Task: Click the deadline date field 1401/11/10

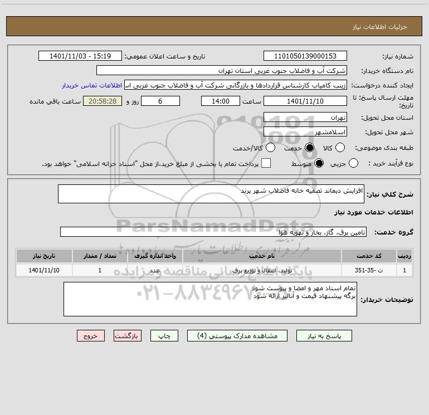Action: 305,101
